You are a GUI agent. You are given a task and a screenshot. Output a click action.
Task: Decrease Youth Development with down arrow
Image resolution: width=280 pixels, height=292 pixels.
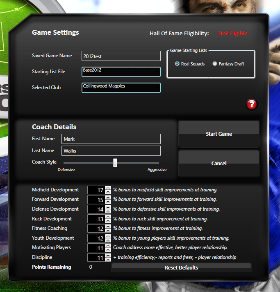click(x=108, y=240)
